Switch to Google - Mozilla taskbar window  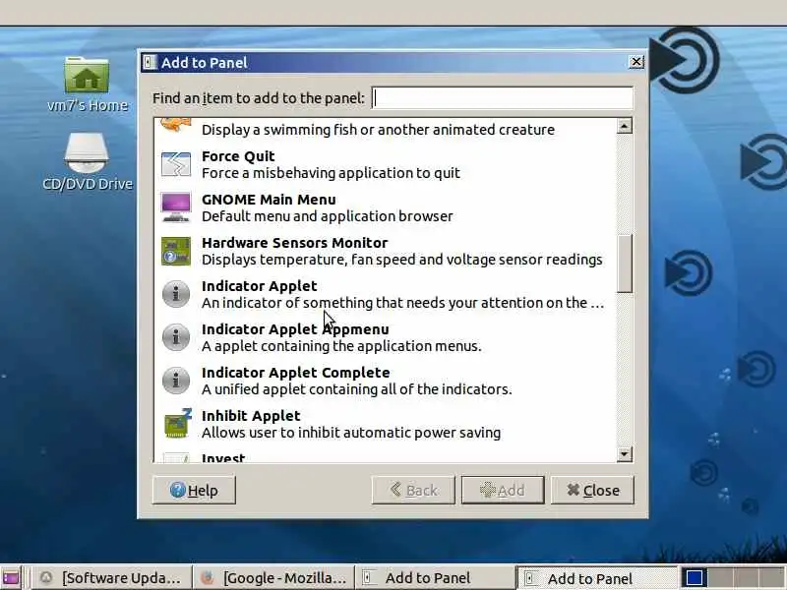tap(274, 578)
